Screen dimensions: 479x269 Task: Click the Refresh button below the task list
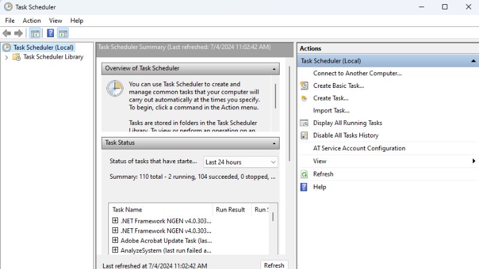coord(274,265)
